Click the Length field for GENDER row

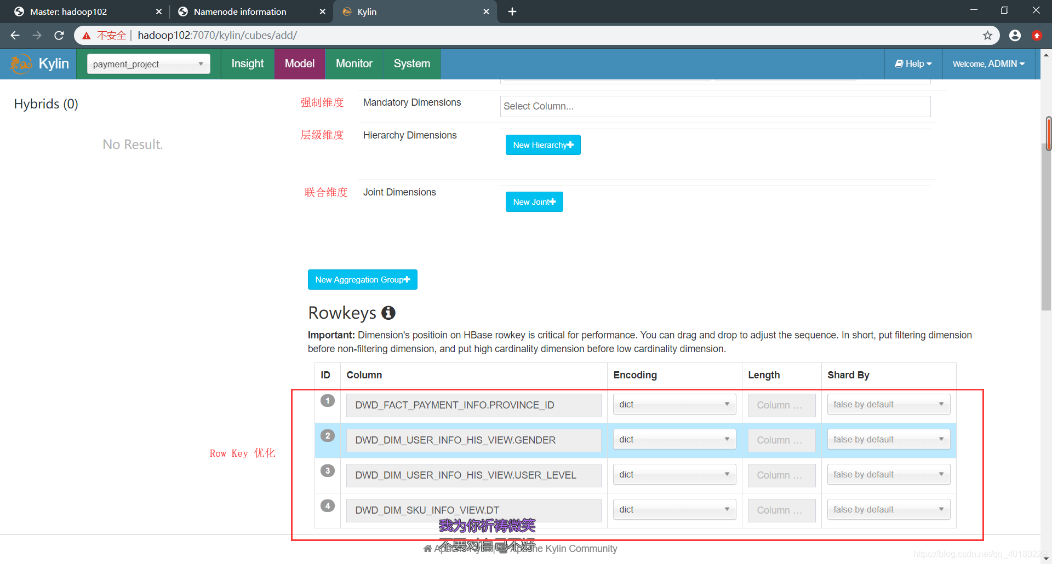tap(781, 440)
